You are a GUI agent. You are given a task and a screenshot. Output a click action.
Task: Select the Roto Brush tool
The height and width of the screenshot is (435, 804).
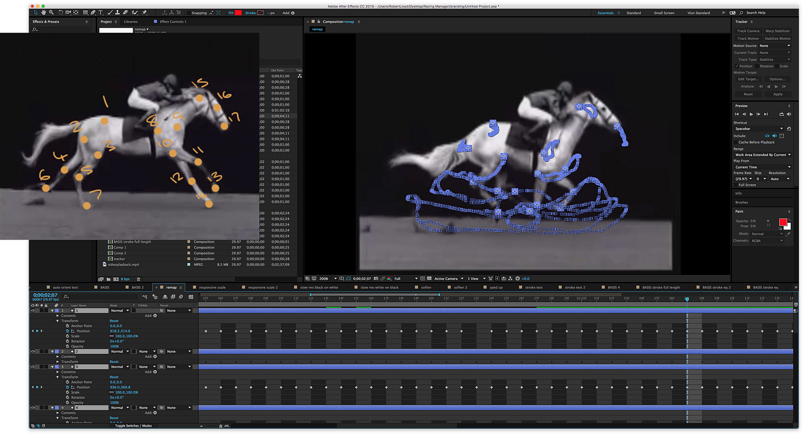pos(135,13)
